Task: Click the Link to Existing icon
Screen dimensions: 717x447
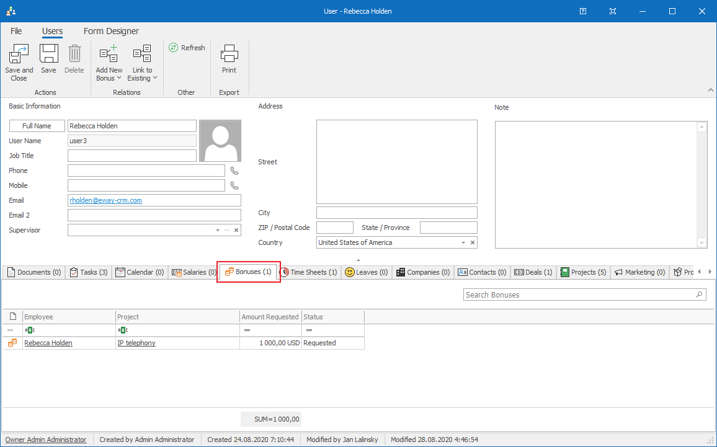Action: [x=142, y=53]
